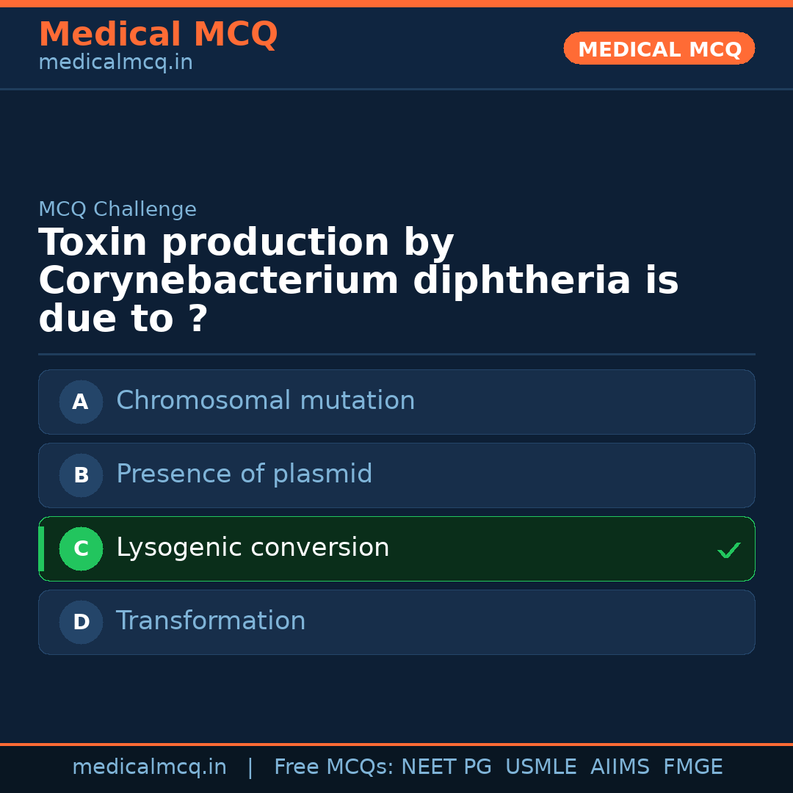Image resolution: width=793 pixels, height=793 pixels.
Task: Choose the Transformation answer text
Action: point(211,621)
